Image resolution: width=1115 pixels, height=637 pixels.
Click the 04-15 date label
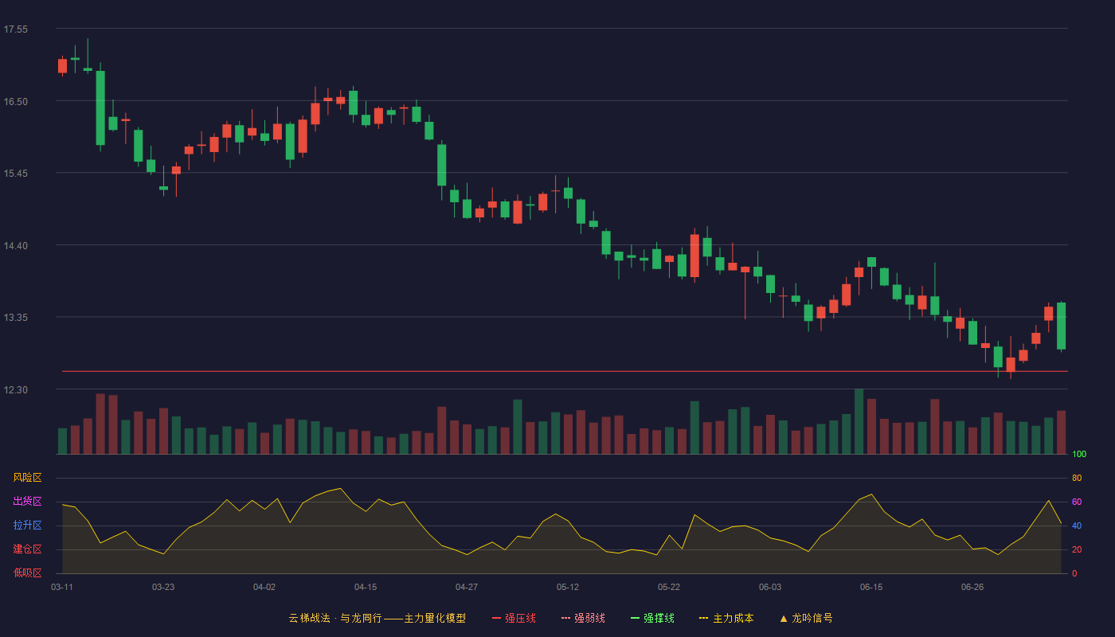pyautogui.click(x=366, y=587)
